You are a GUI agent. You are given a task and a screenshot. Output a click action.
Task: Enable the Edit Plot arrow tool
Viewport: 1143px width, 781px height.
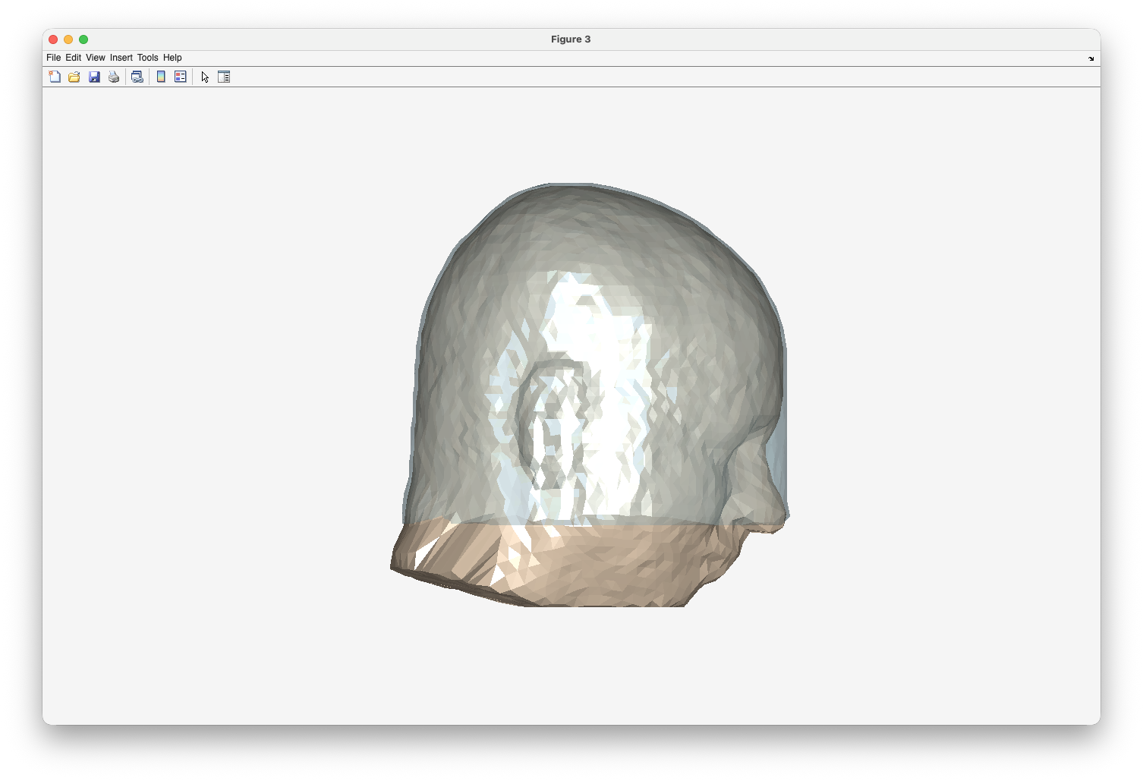[x=205, y=77]
